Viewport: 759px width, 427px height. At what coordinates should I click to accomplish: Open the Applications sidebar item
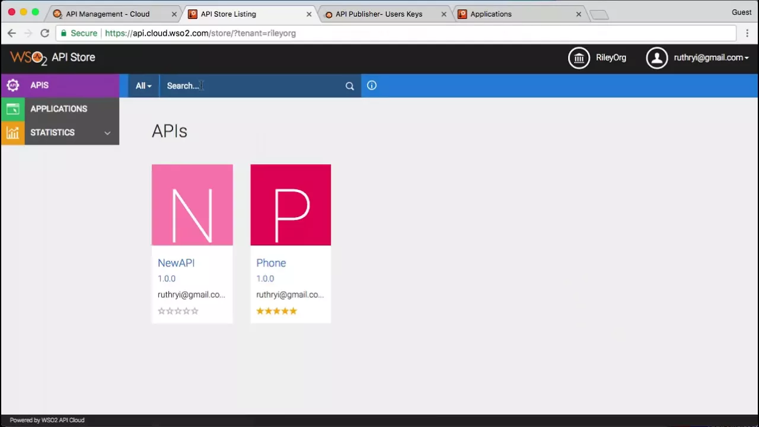point(60,109)
